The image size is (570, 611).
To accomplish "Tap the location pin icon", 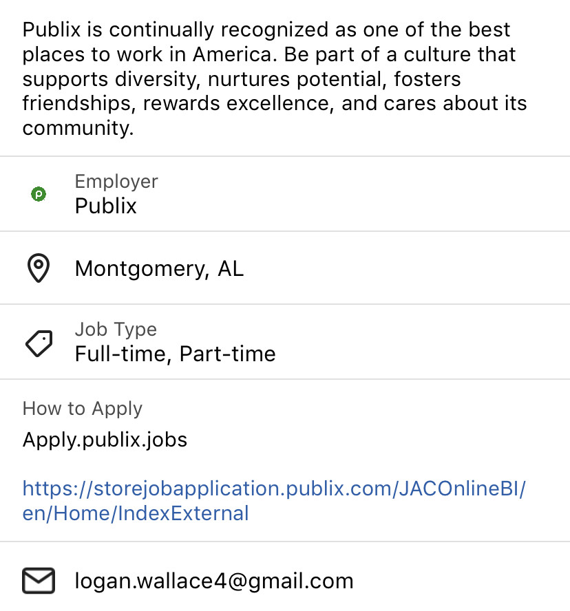I will pyautogui.click(x=39, y=268).
